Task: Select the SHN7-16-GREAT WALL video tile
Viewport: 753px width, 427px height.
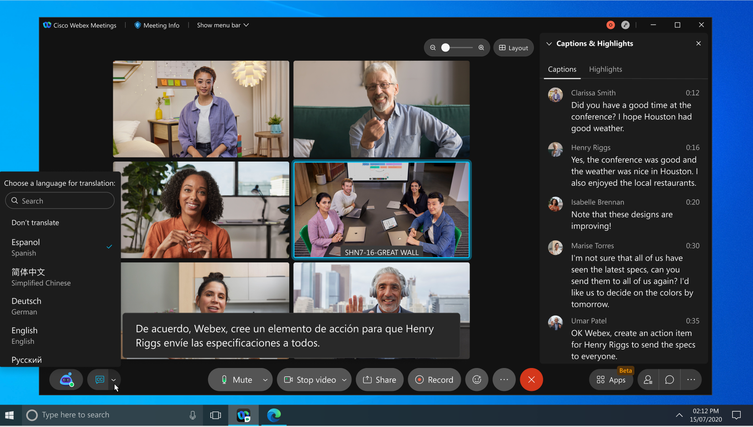Action: 382,210
